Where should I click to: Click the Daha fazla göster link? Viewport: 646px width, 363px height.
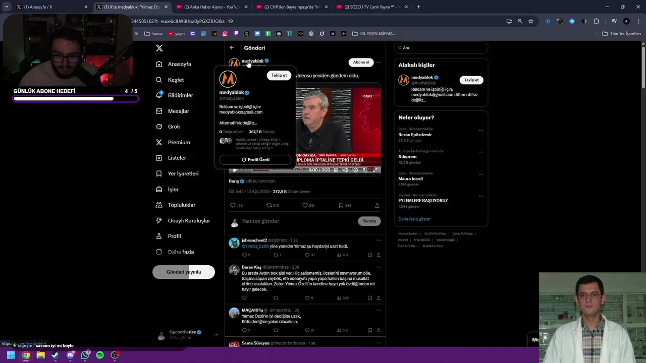point(414,219)
